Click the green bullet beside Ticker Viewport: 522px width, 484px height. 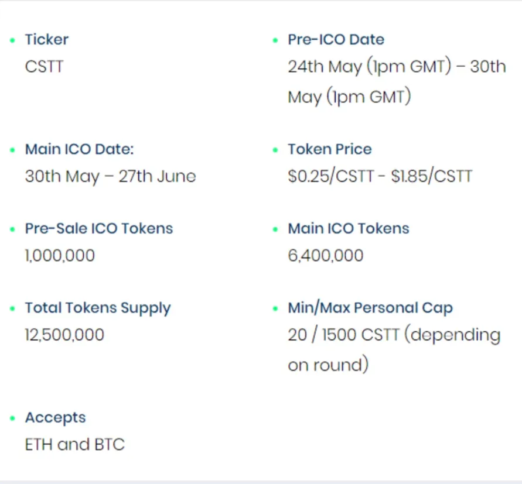(13, 40)
